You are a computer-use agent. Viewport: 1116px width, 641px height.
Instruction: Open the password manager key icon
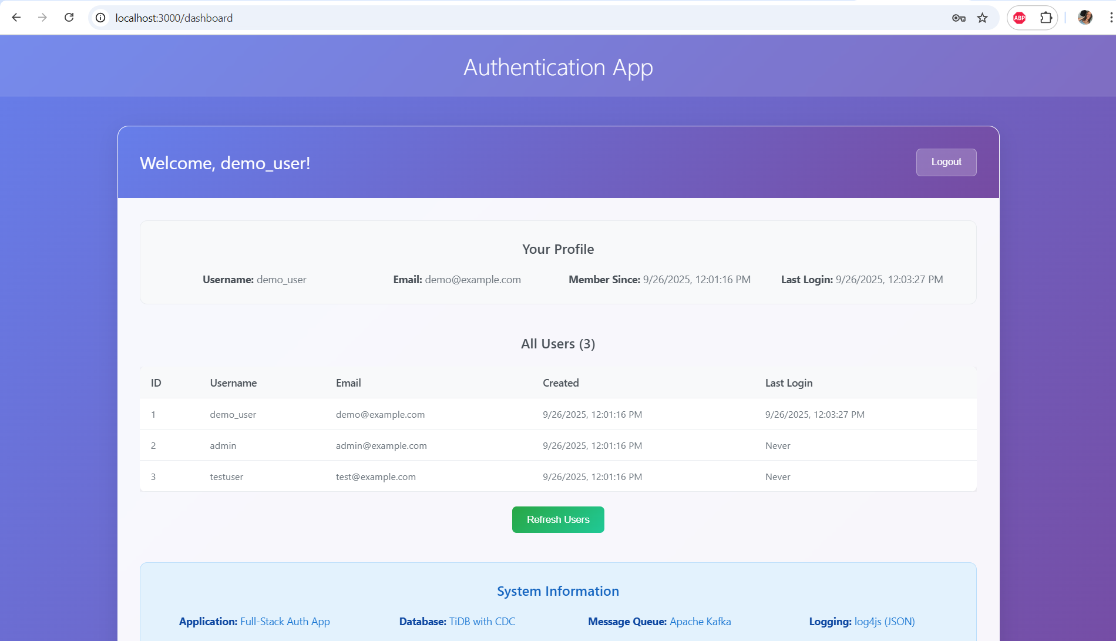tap(958, 18)
